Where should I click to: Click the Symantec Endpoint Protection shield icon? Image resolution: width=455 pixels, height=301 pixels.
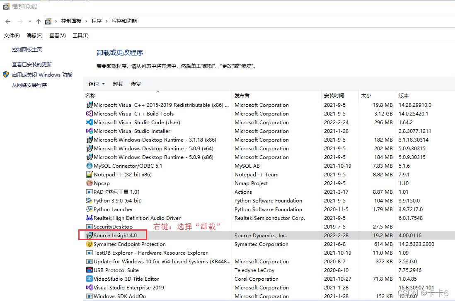(x=90, y=244)
